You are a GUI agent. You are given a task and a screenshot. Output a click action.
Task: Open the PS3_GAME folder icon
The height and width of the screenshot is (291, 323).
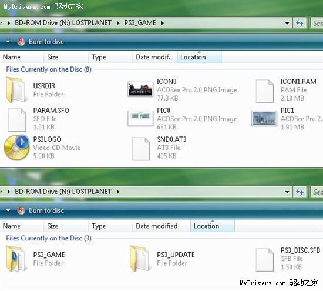click(x=16, y=259)
